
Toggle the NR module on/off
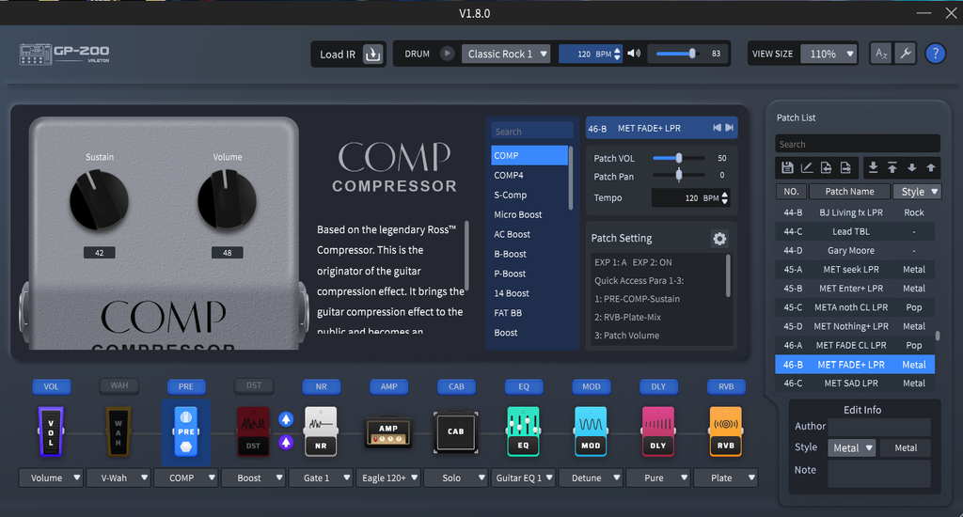pos(322,386)
